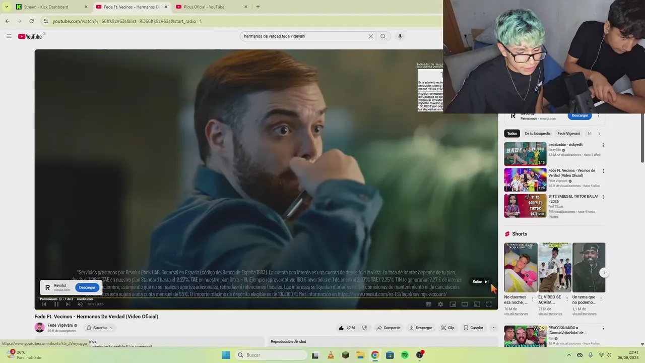Click the video ad progress bar
The image size is (645, 363).
coord(266,298)
